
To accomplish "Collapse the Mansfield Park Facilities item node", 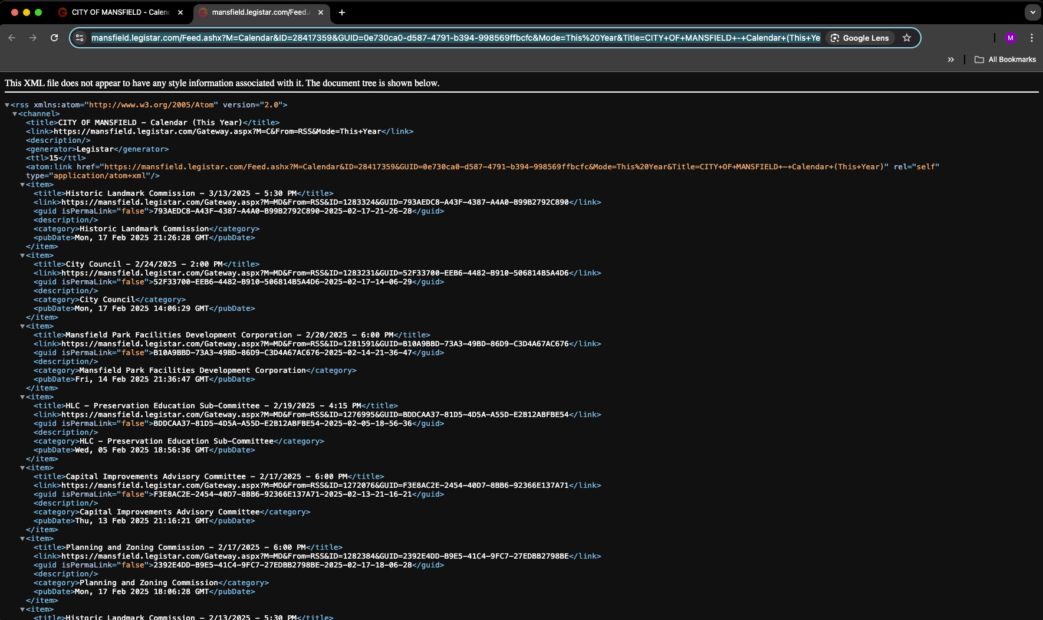I will (x=22, y=326).
